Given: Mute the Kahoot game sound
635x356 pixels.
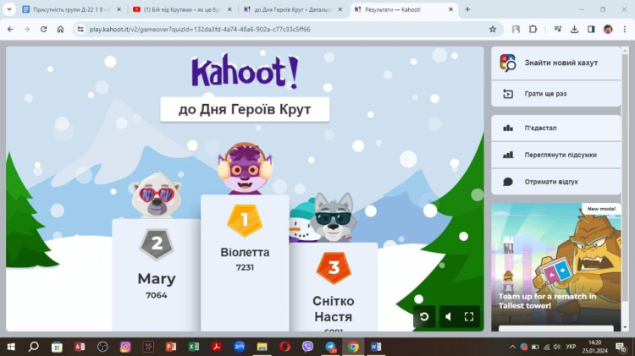Looking at the screenshot, I should click(x=447, y=317).
